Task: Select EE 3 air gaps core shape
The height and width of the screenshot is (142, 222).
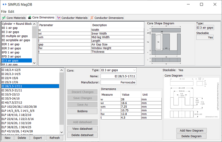Action: click(12, 32)
